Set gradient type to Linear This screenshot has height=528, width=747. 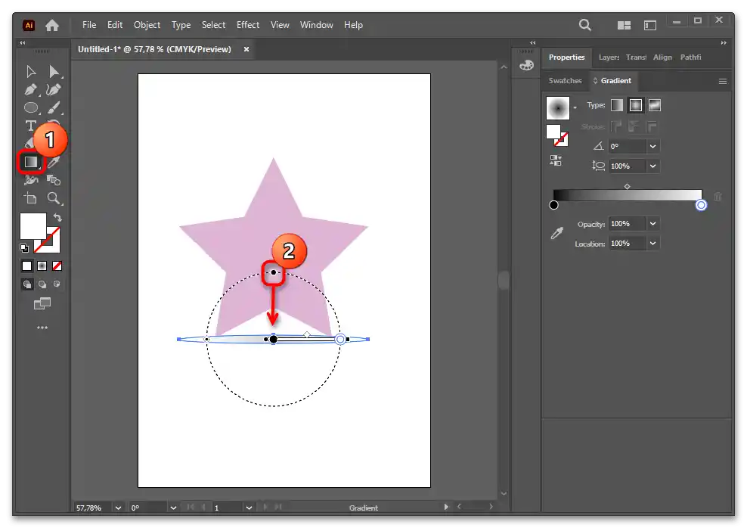coord(617,105)
